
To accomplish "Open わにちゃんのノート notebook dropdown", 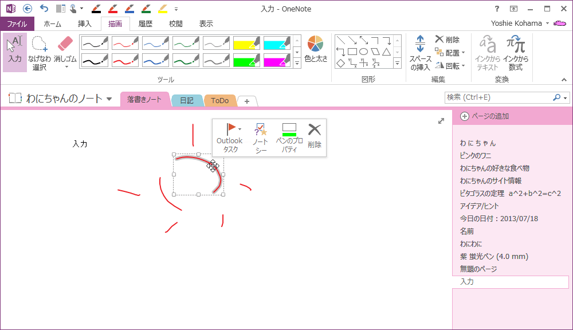I will [x=109, y=99].
